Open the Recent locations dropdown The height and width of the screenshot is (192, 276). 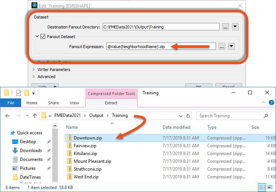pyautogui.click(x=27, y=116)
